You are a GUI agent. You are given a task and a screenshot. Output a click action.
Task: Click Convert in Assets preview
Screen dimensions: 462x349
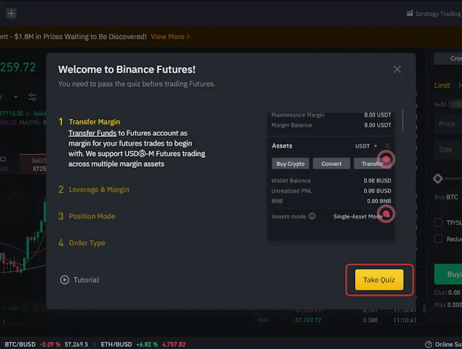331,164
